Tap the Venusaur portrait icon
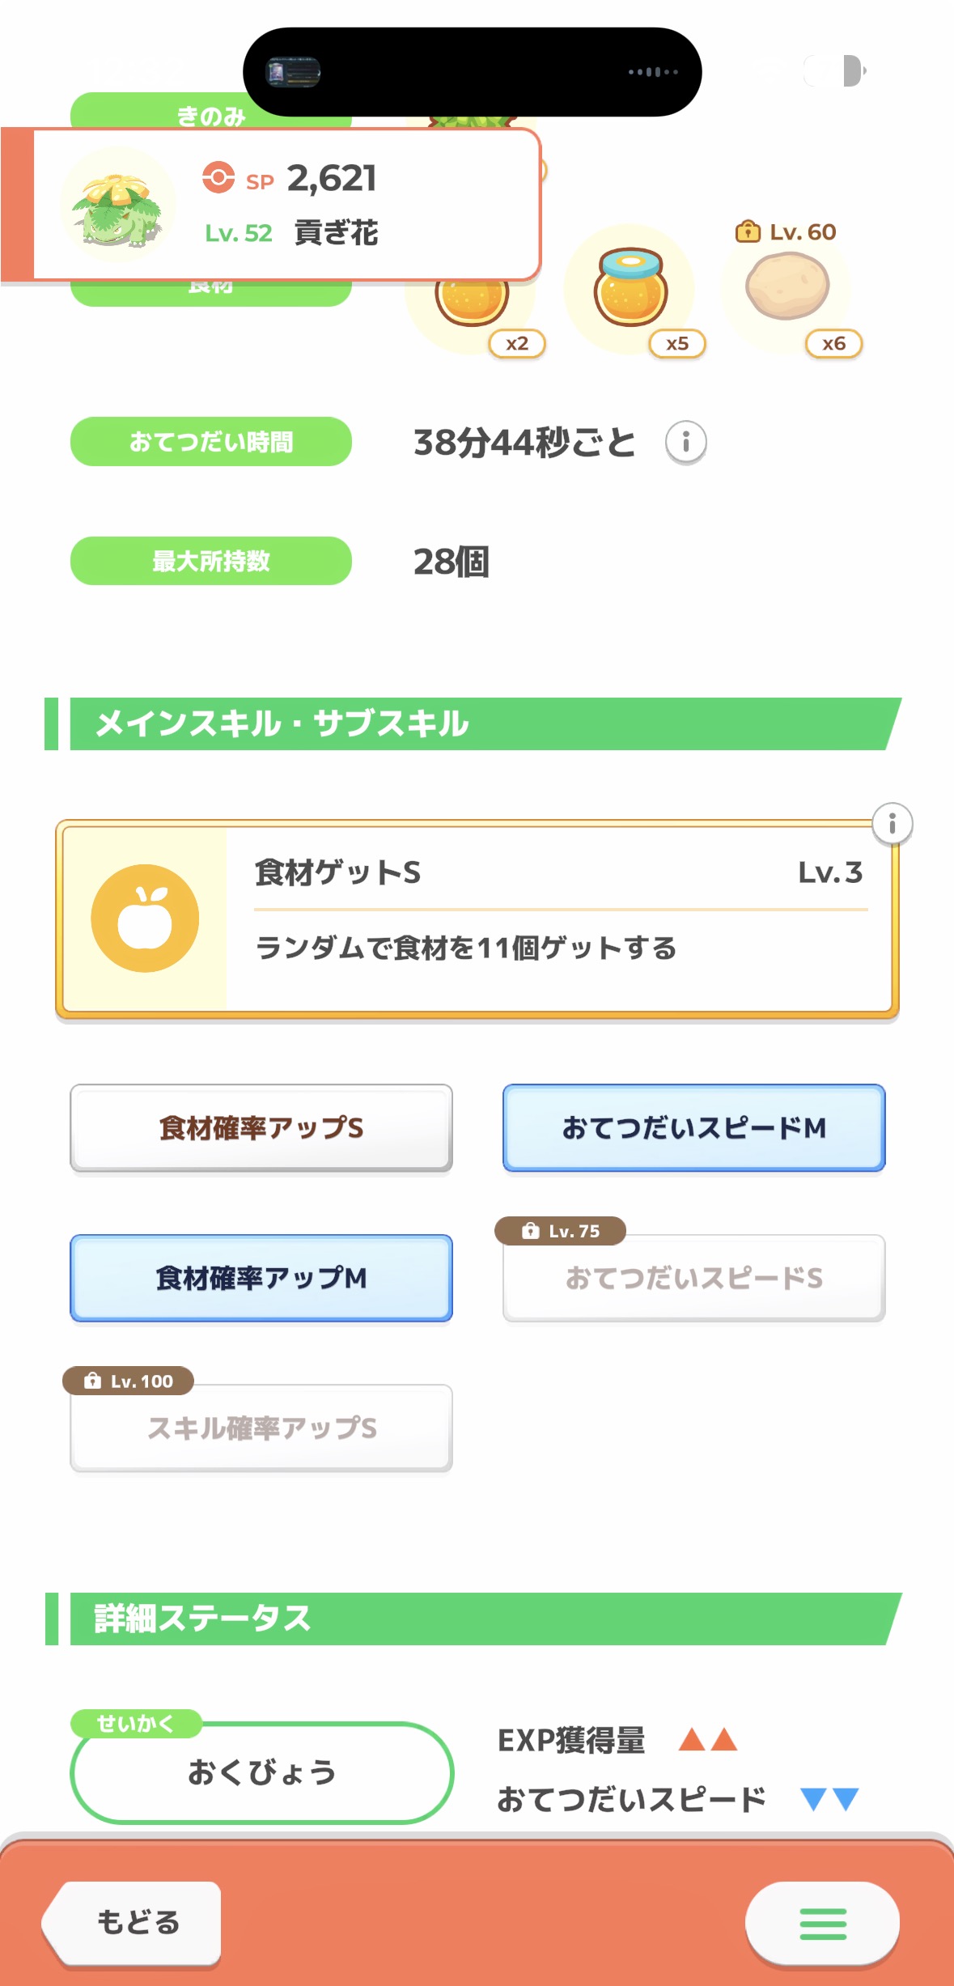Viewport: 954px width, 1986px height. (118, 206)
